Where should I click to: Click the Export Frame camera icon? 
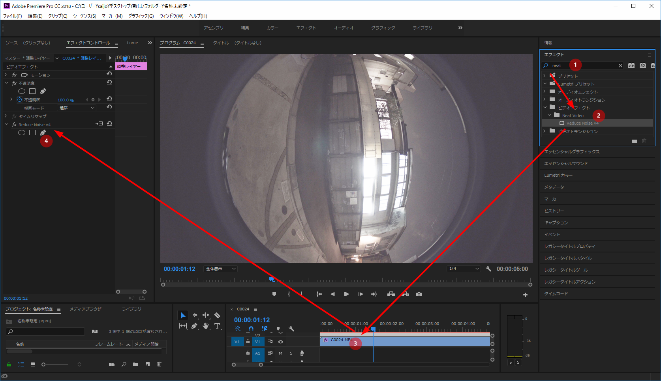pos(419,294)
